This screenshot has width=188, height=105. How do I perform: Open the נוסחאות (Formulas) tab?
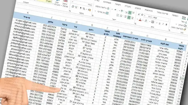pyautogui.click(x=149, y=10)
